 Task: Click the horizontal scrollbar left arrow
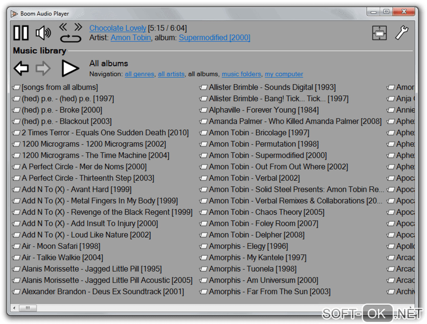pyautogui.click(x=14, y=308)
